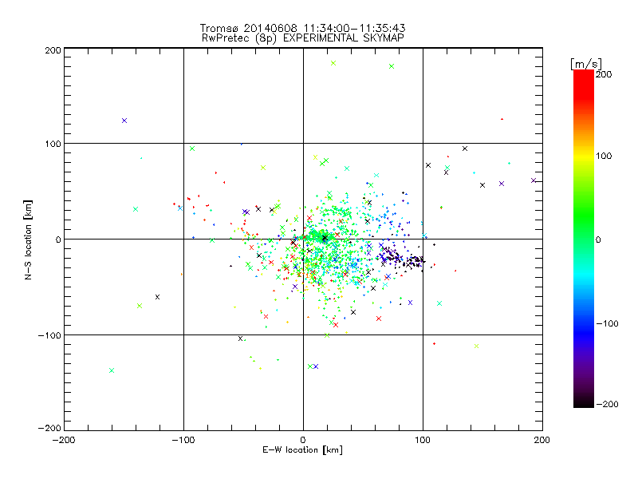Image resolution: width=638 pixels, height=479 pixels.
Task: Click the '0' tick label on N-S axis
Action: pos(58,239)
